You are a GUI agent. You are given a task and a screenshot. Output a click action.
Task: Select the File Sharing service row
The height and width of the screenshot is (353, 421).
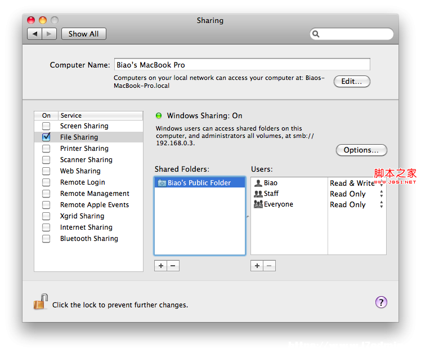click(88, 137)
